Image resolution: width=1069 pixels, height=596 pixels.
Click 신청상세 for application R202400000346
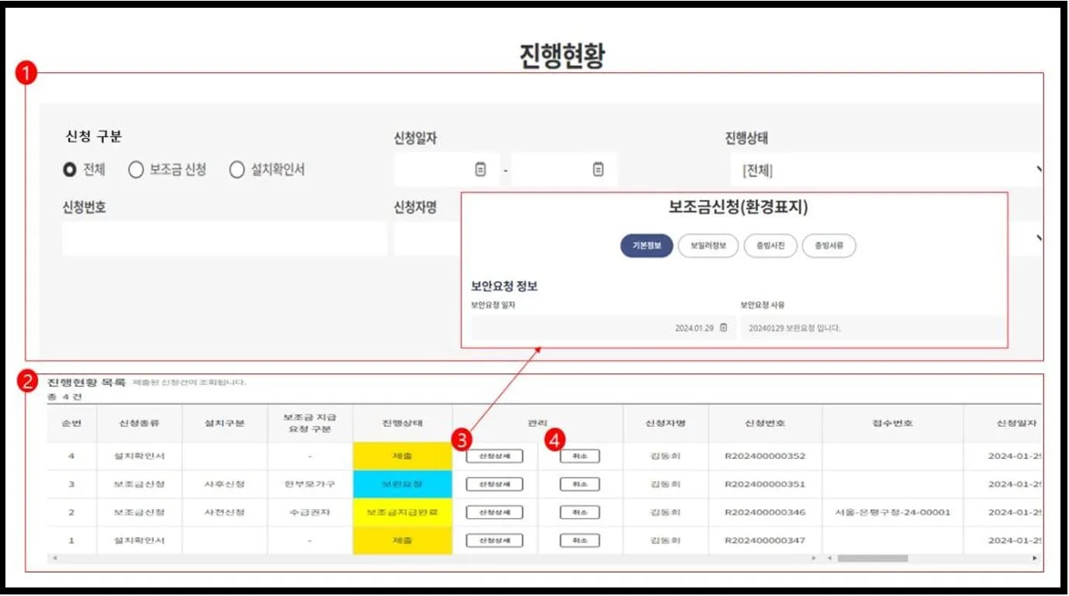click(494, 512)
